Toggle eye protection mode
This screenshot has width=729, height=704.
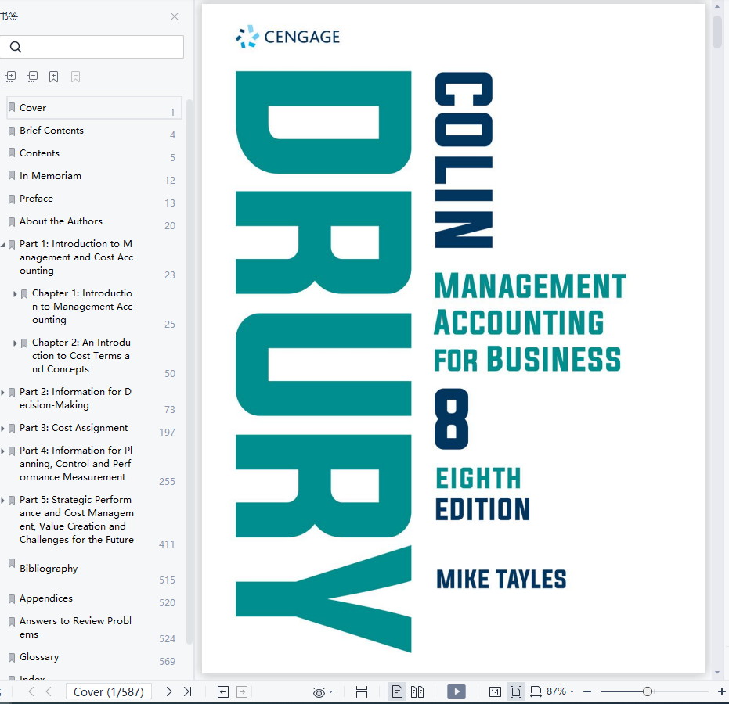(319, 692)
